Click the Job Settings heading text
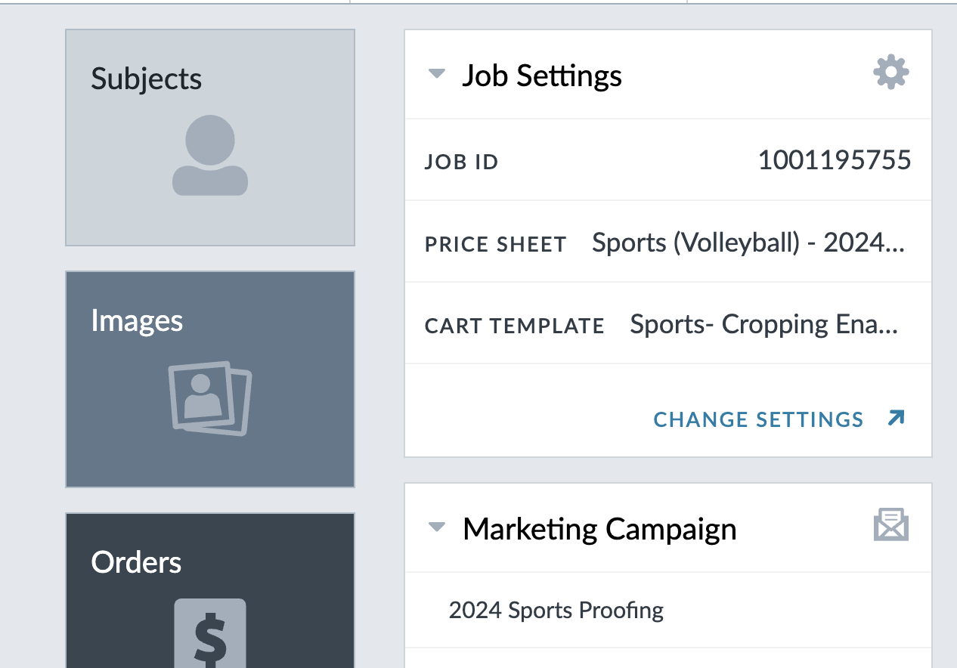The image size is (957, 668). (x=542, y=76)
